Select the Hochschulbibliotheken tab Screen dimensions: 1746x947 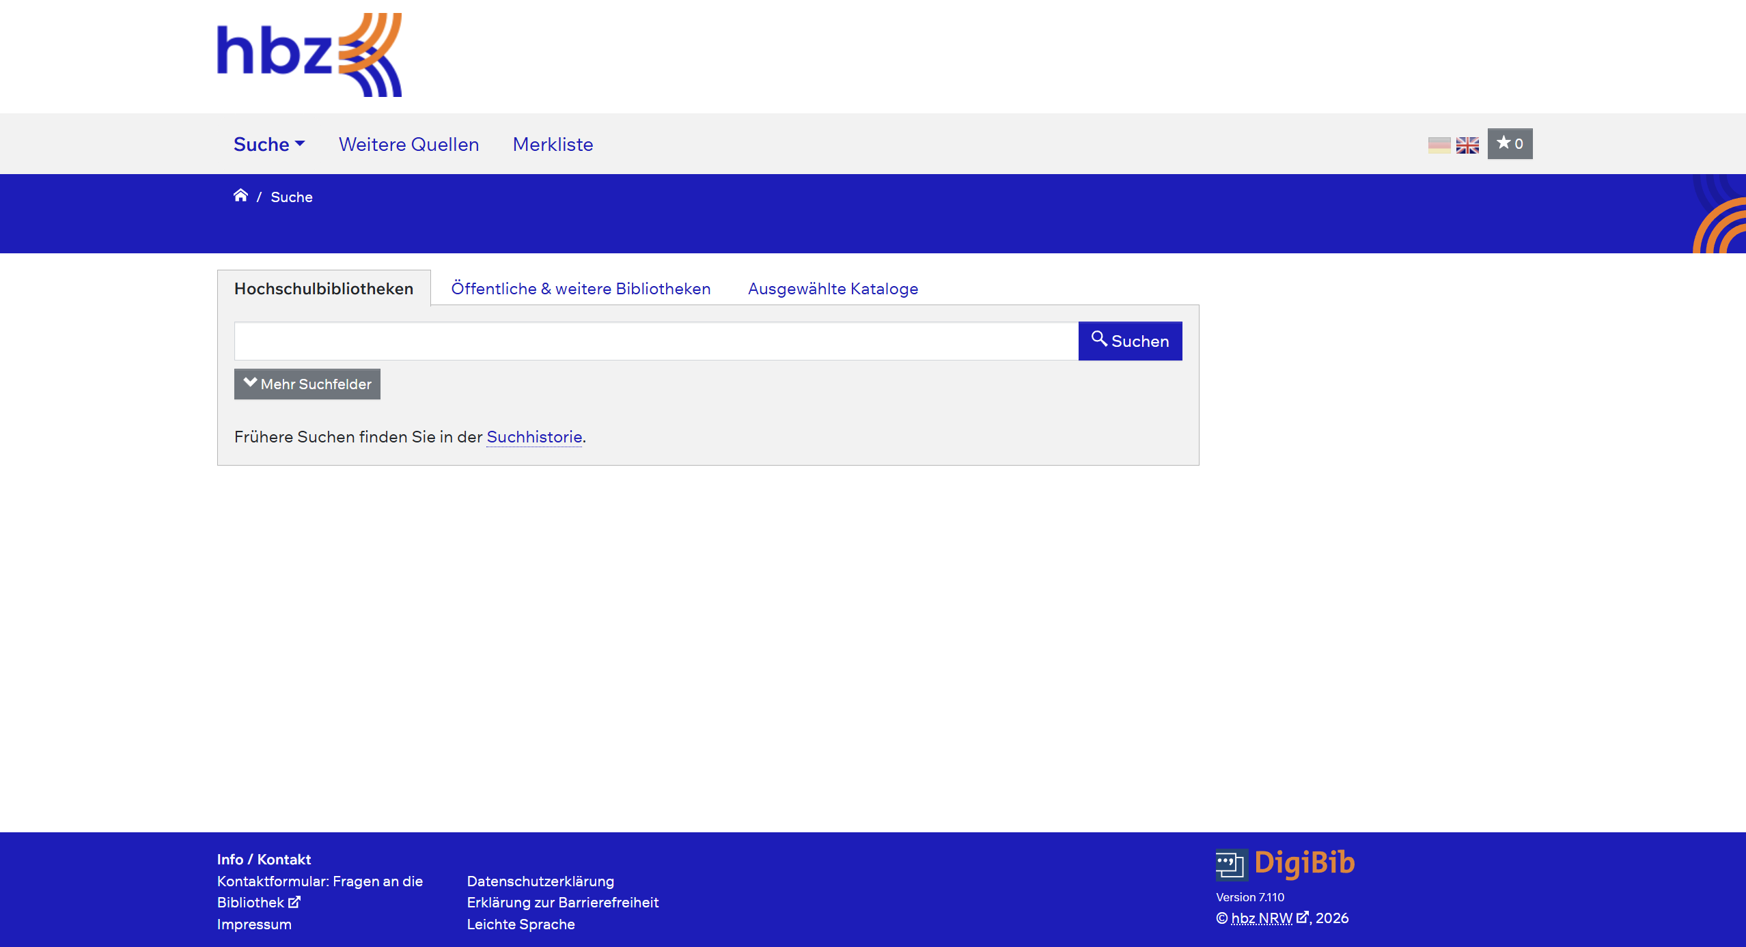pos(324,288)
